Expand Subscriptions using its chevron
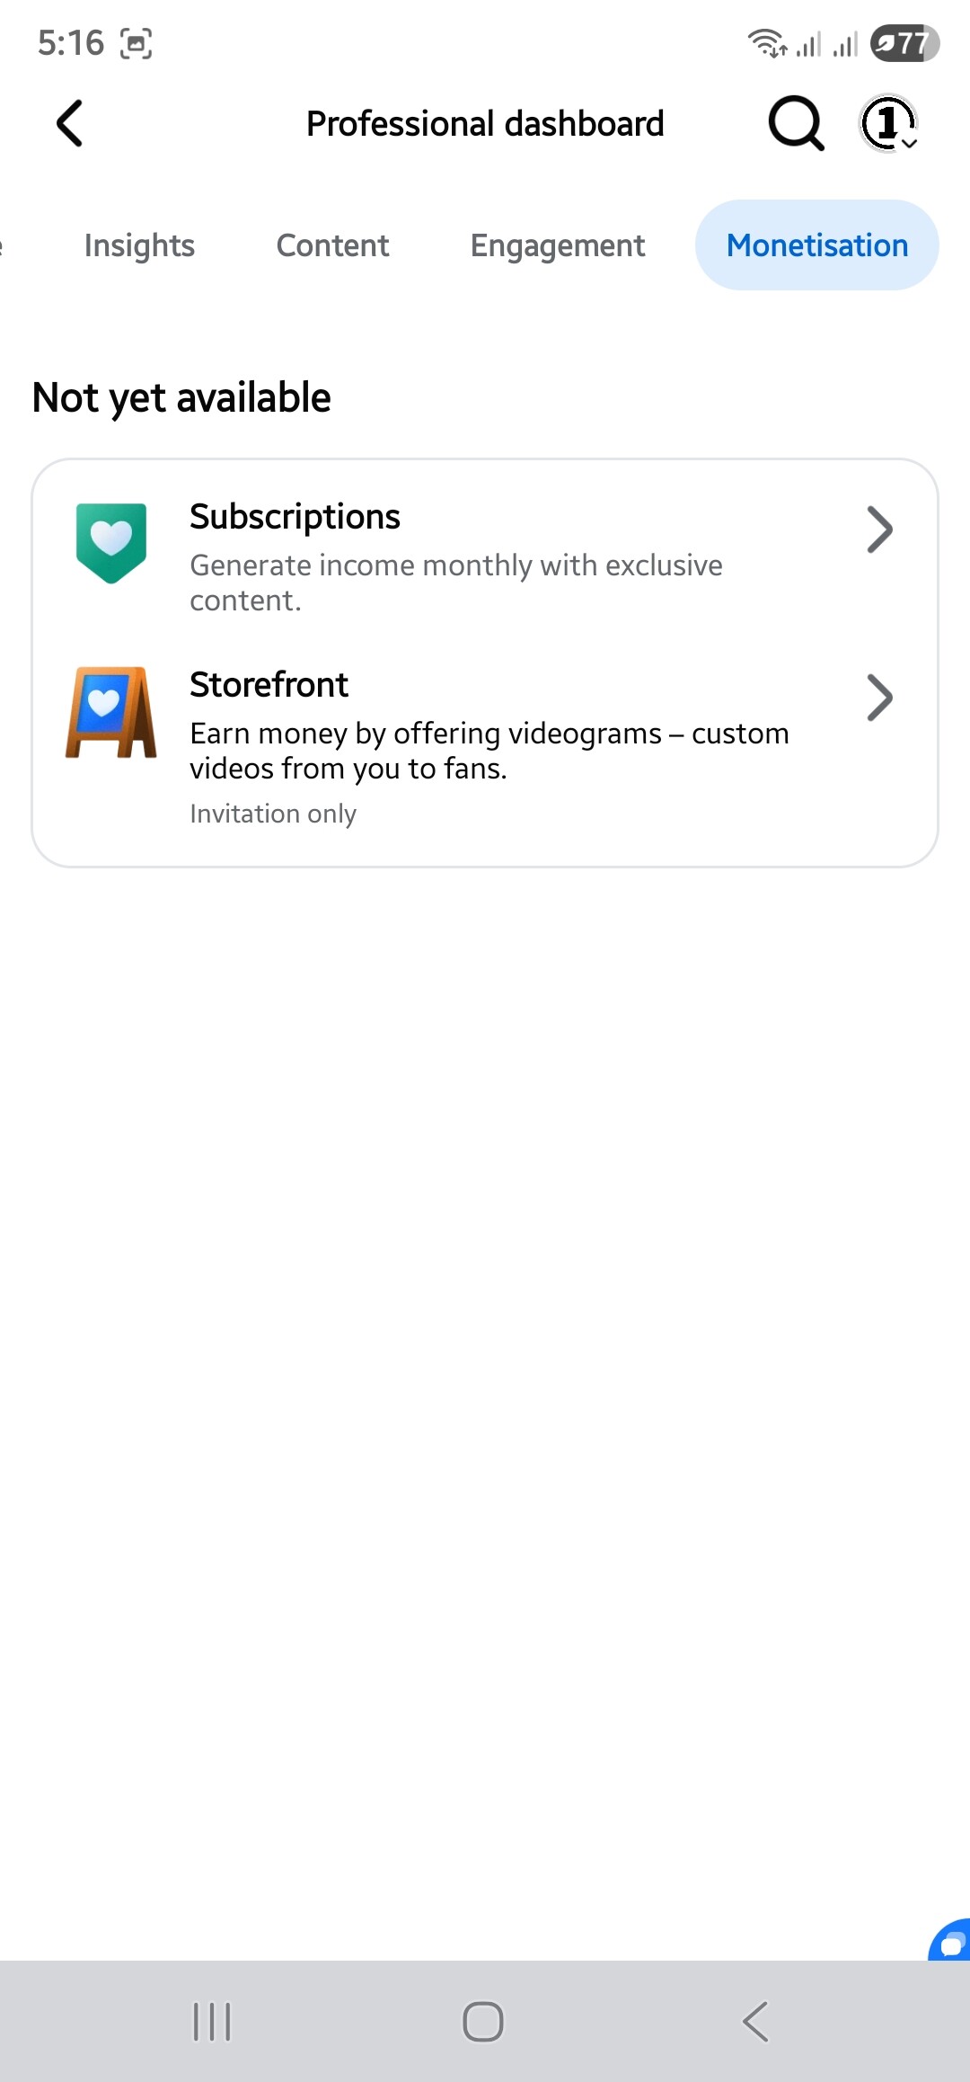The image size is (970, 2082). click(879, 529)
